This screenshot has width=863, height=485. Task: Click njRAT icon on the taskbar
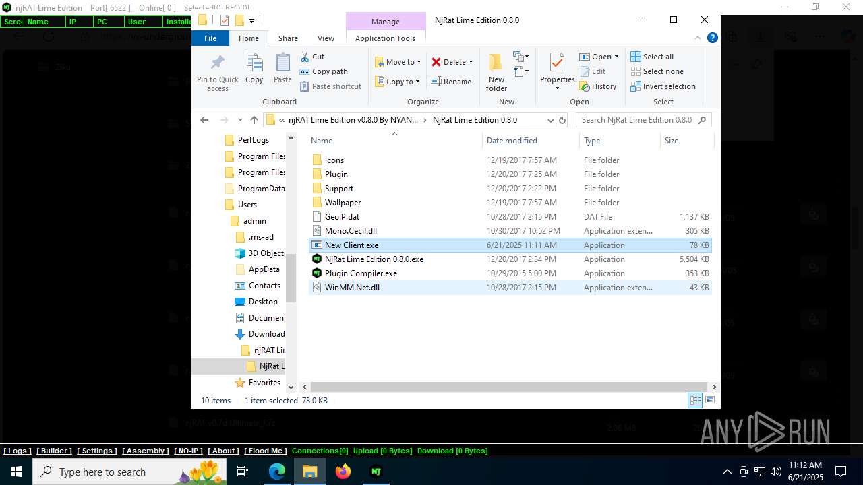[x=376, y=472]
